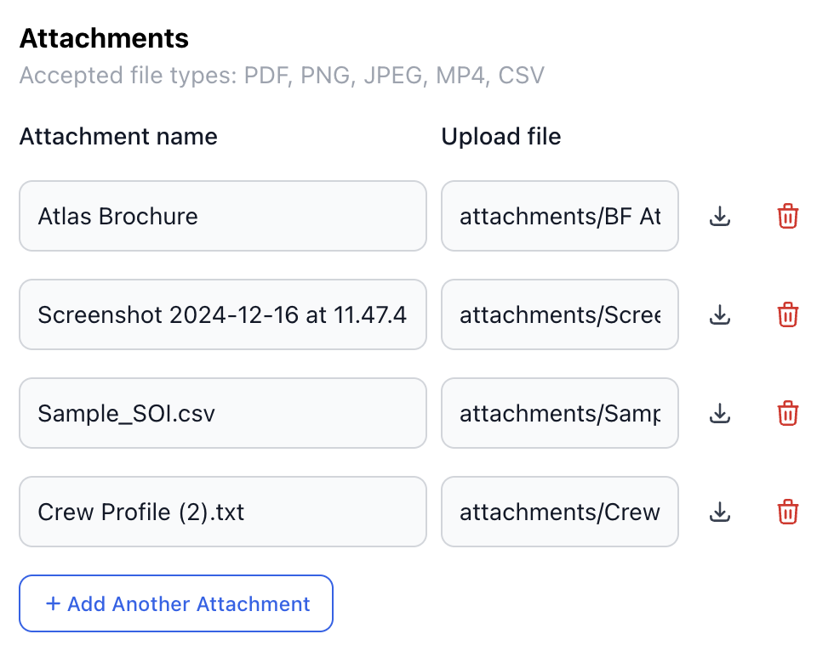Choose file in attachments/Samp upload field
This screenshot has width=834, height=651.
[x=559, y=414]
